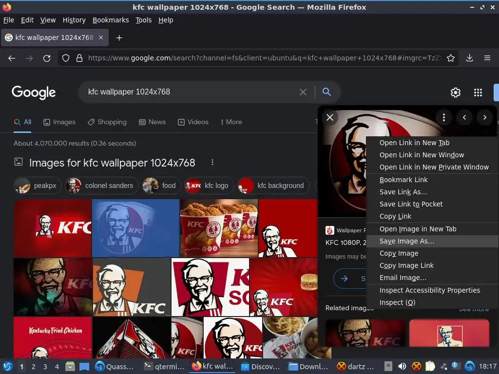The height and width of the screenshot is (374, 499).
Task: Choose Inspect (Q) from context menu
Action: (433, 302)
